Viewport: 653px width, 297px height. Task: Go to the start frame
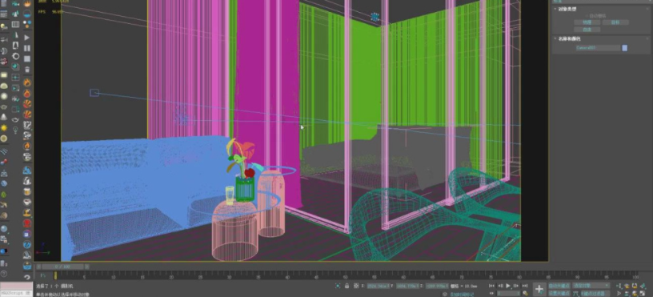pyautogui.click(x=492, y=286)
